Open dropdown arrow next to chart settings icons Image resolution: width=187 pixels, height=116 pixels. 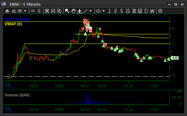pos(25,11)
